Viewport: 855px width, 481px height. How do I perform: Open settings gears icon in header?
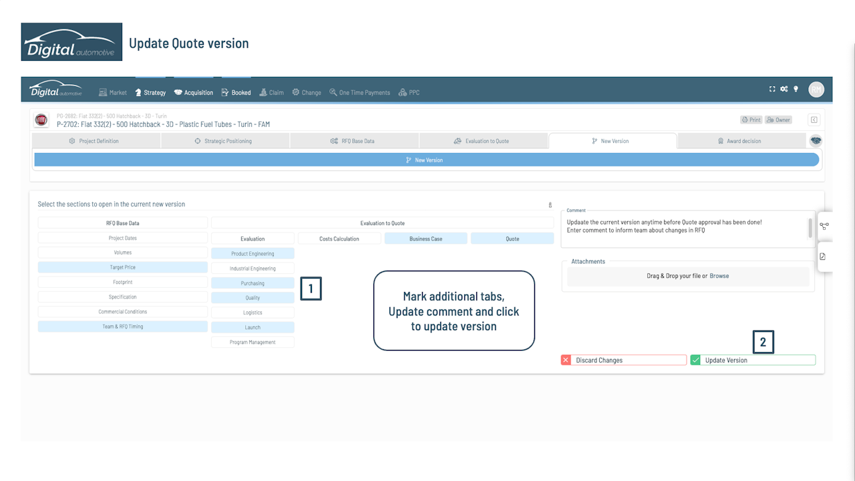click(x=784, y=89)
